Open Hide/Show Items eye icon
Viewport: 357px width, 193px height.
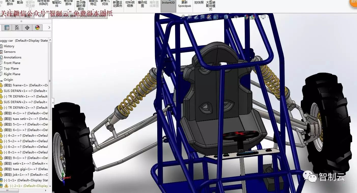[236, 17]
